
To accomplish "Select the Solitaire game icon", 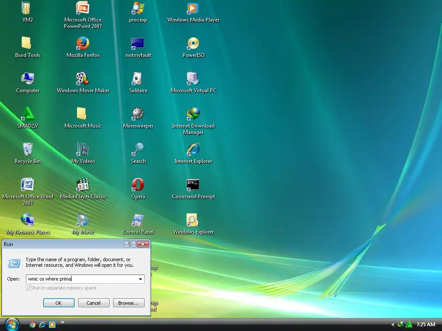I will [x=138, y=78].
